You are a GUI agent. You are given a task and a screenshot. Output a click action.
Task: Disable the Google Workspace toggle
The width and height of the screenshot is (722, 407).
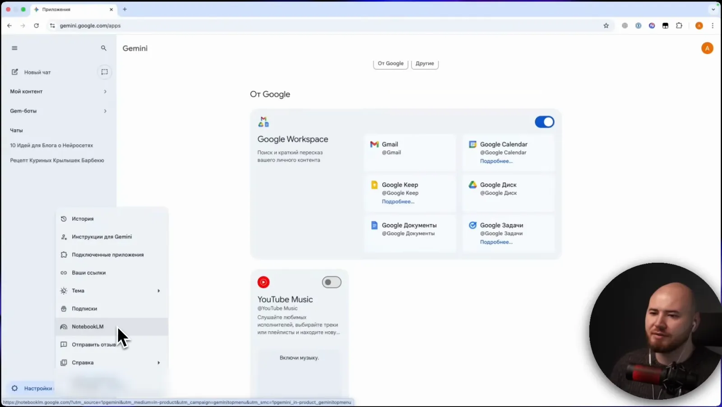[x=545, y=122]
